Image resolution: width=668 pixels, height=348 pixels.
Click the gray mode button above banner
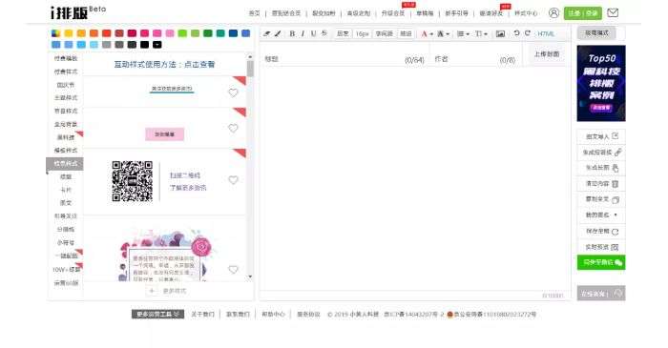coord(596,32)
